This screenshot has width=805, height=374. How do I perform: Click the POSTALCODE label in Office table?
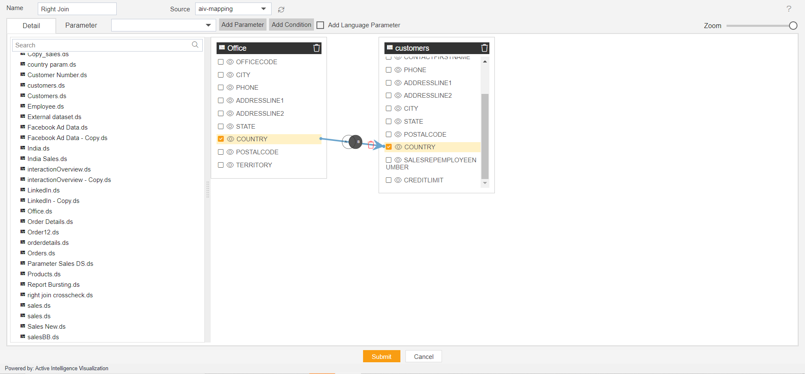(257, 152)
